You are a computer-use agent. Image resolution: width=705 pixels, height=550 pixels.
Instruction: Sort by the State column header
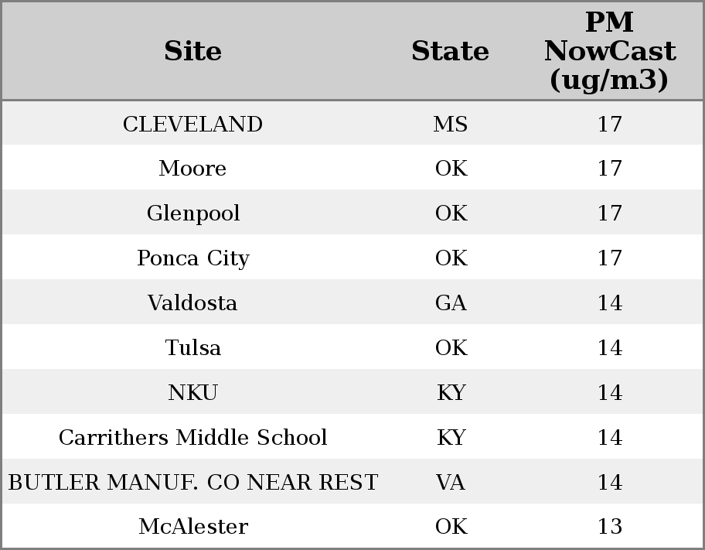450,51
